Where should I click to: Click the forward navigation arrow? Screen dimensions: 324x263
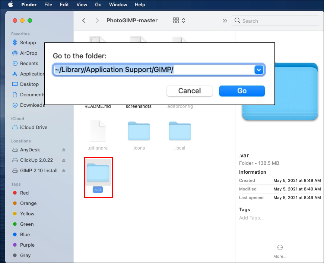pos(97,20)
